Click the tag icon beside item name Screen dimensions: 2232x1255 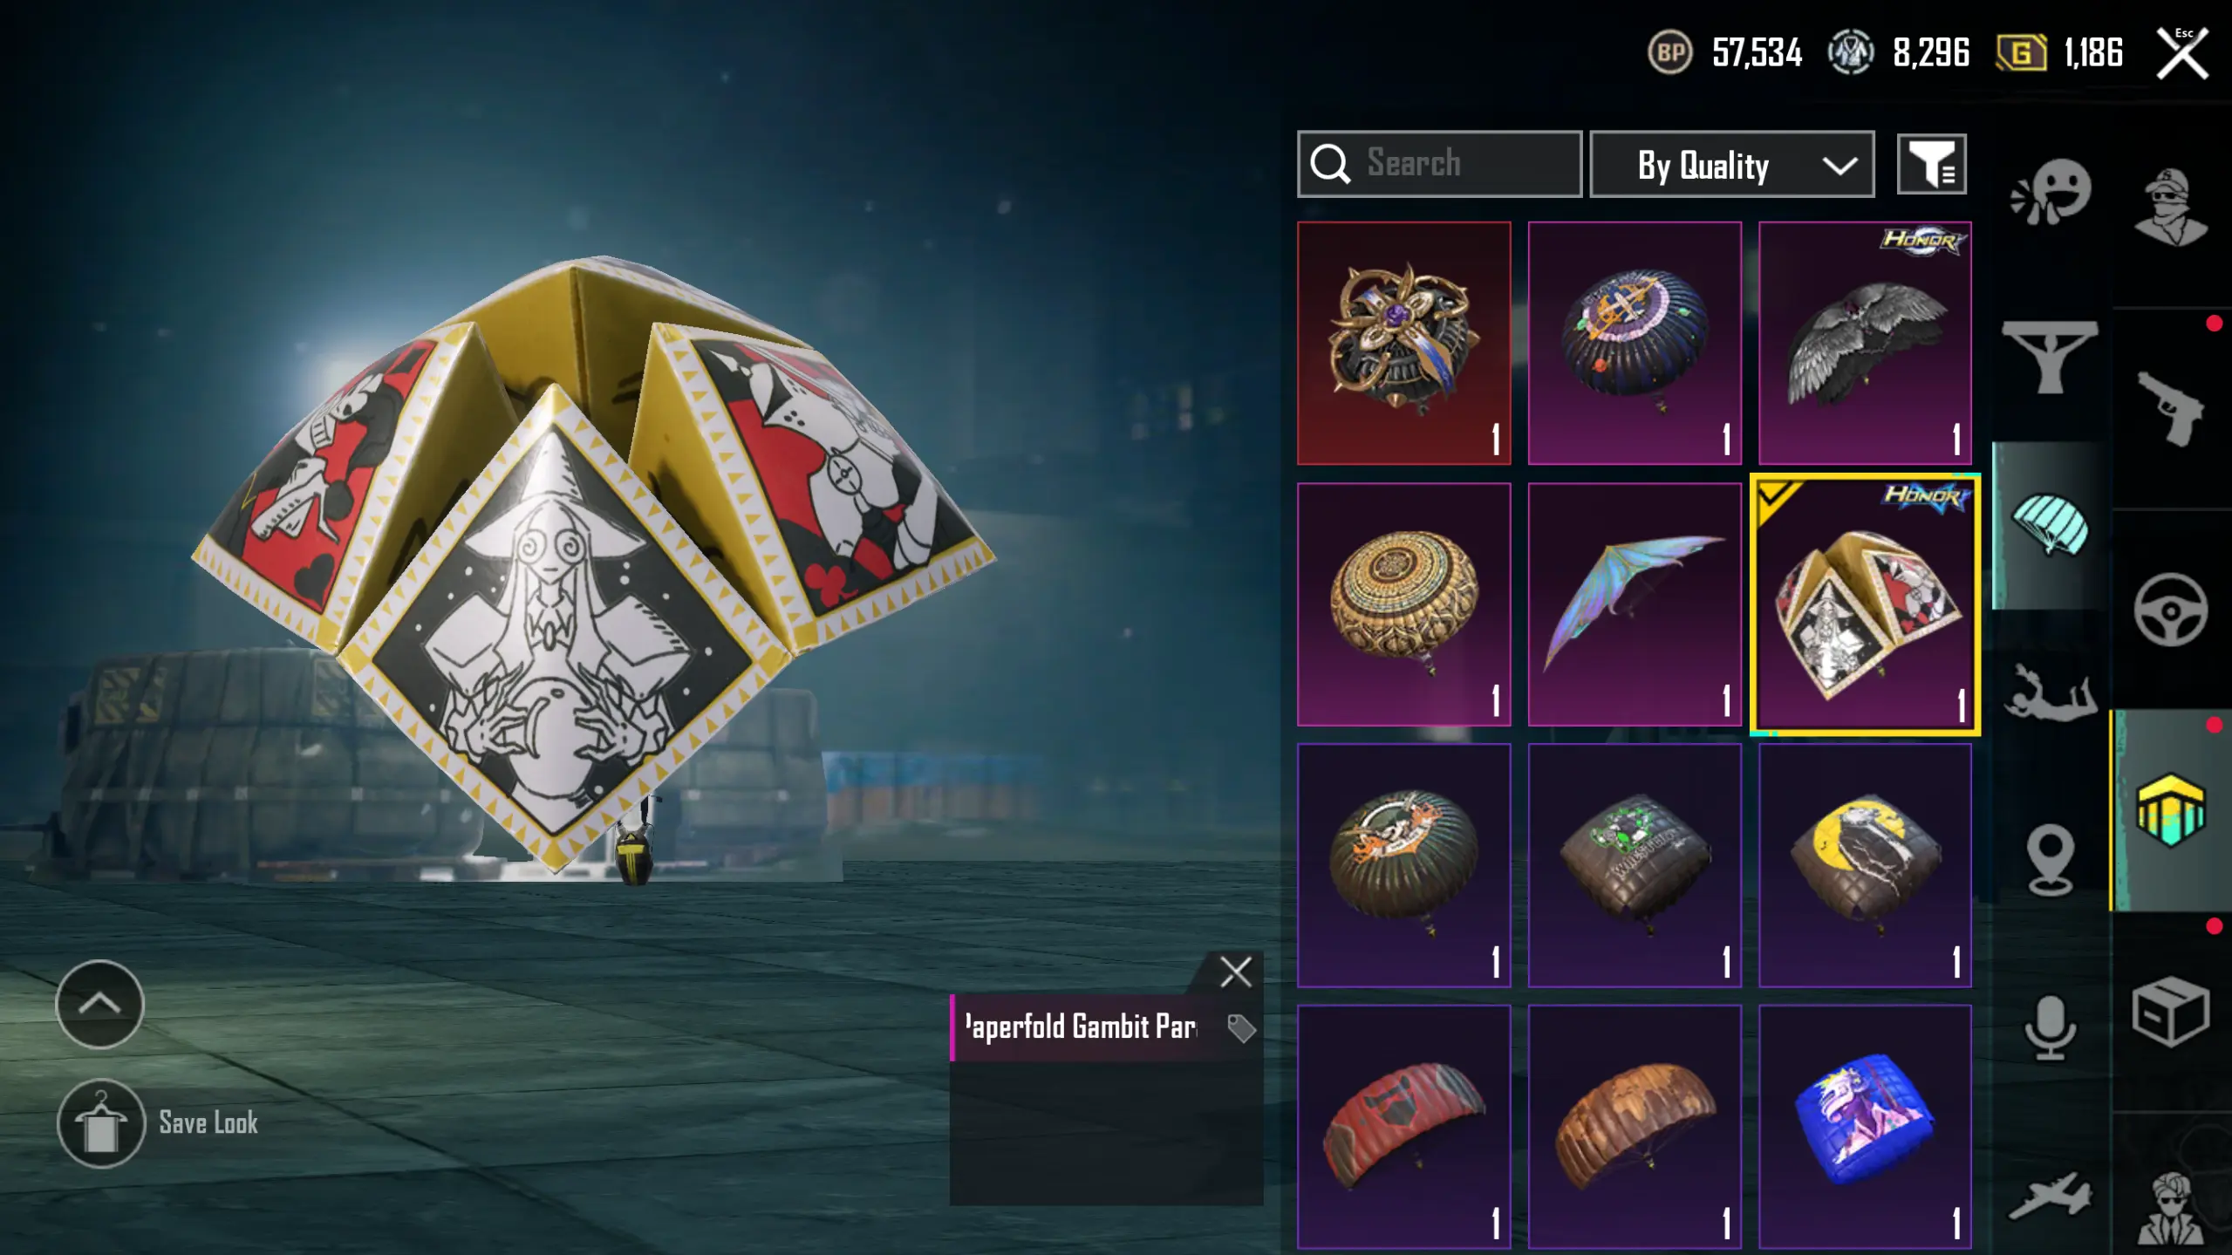pyautogui.click(x=1240, y=1028)
